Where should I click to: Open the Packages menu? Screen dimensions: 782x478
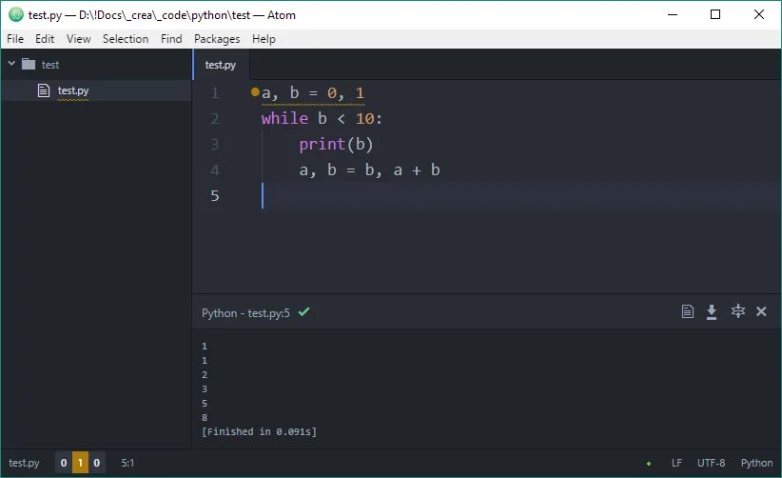point(217,39)
